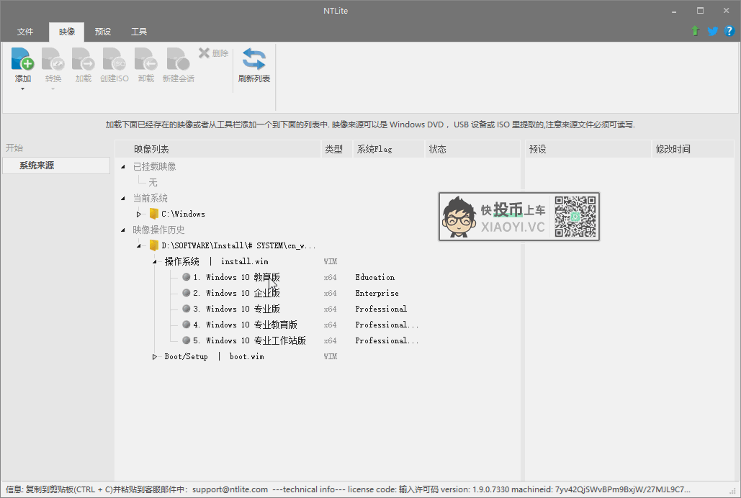This screenshot has width=741, height=498.
Task: Collapse the 操作系统 install.wim node
Action: coord(155,262)
